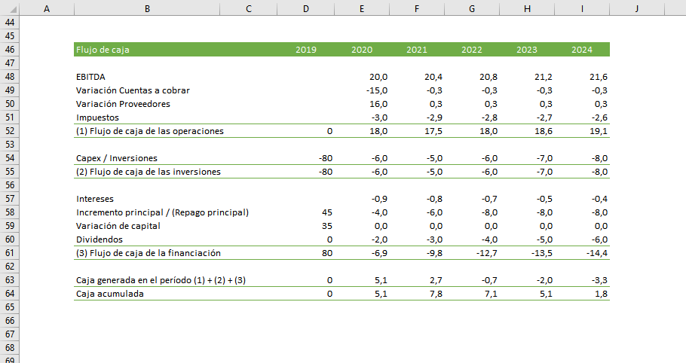The image size is (686, 363).
Task: Select 2020 Variación Proveedores value 16,0
Action: pos(378,104)
